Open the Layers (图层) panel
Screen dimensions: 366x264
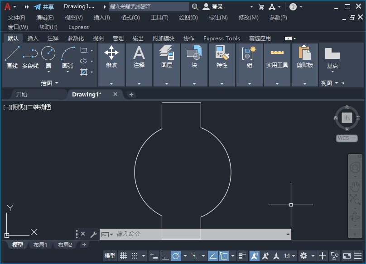[x=167, y=65]
